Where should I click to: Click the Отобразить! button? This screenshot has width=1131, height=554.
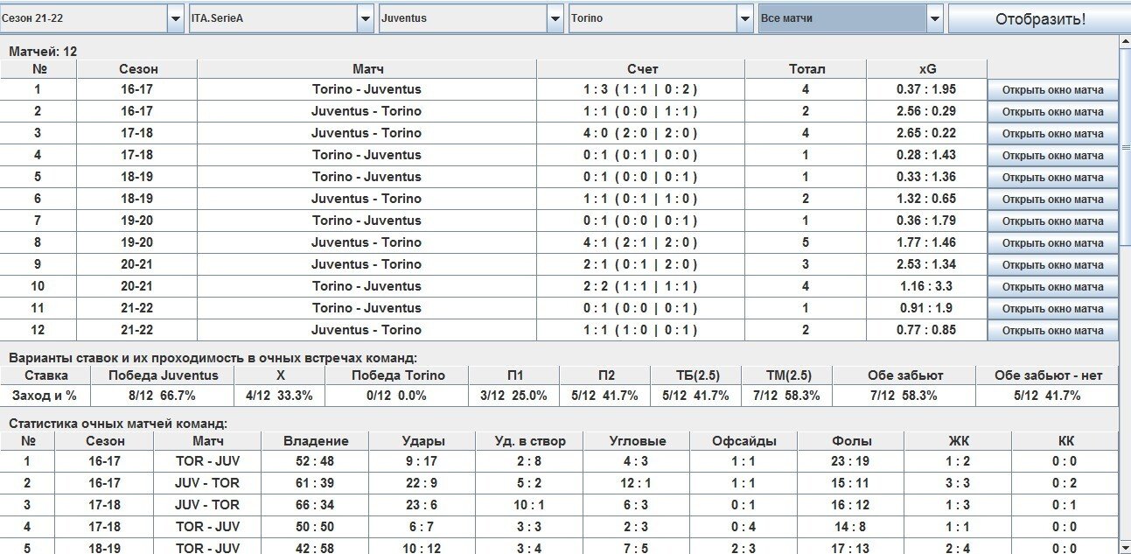(x=1039, y=18)
